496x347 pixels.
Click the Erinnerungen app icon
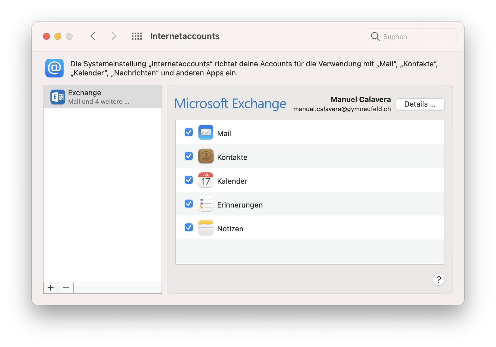pos(205,204)
